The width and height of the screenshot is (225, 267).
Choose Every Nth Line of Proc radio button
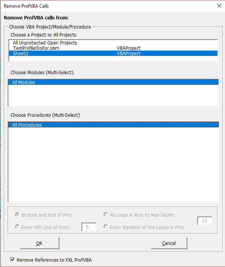coord(17,227)
